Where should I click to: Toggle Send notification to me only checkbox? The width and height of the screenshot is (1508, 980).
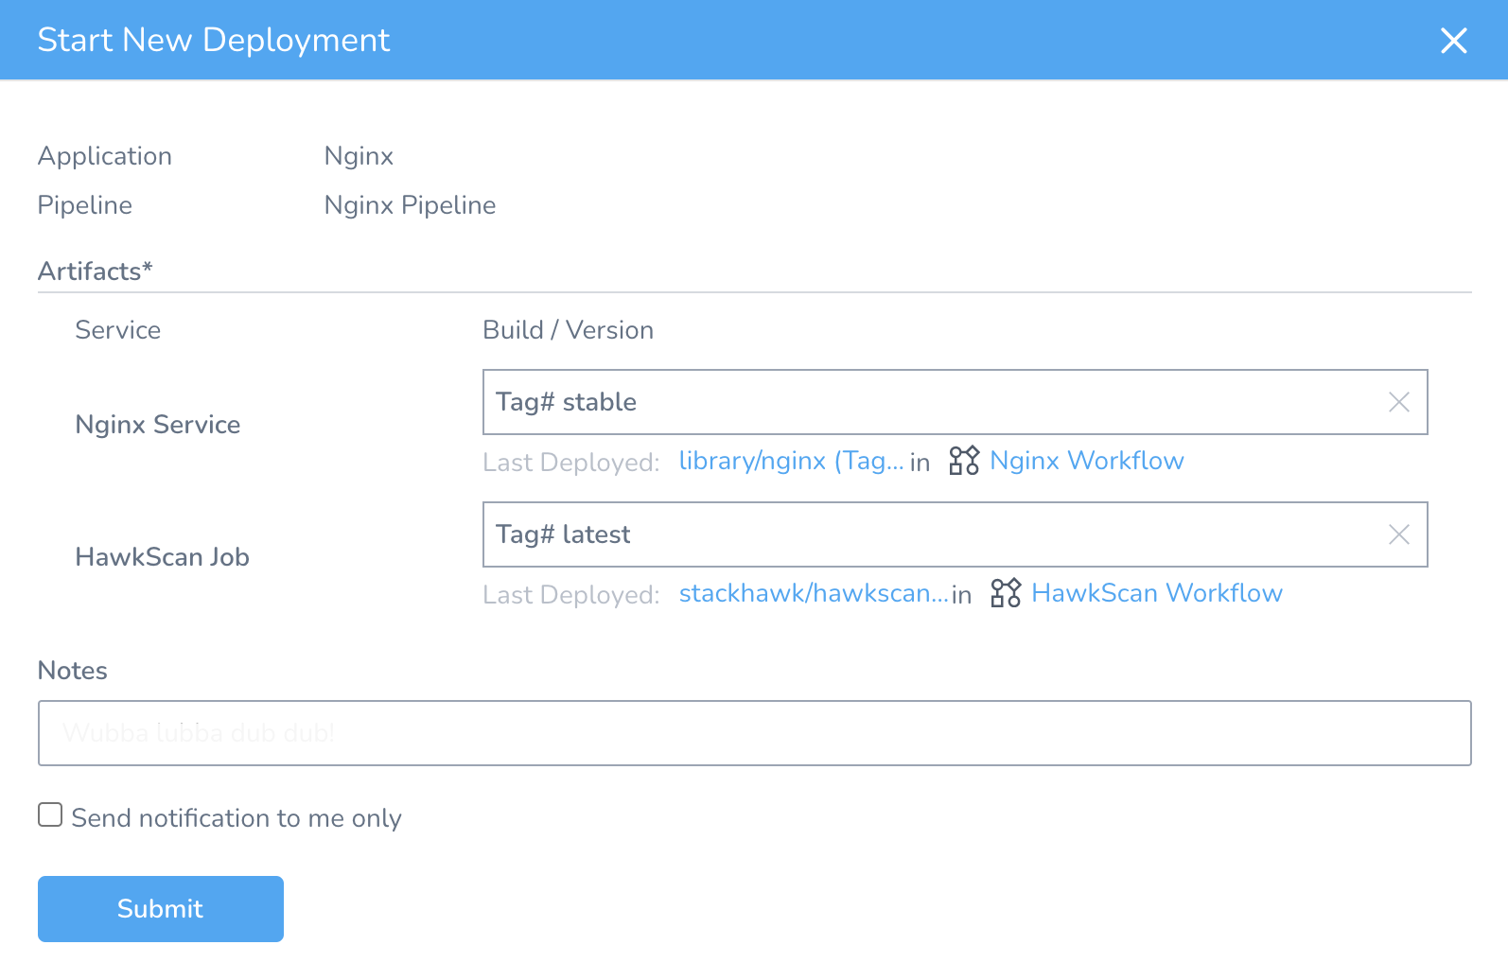50,815
